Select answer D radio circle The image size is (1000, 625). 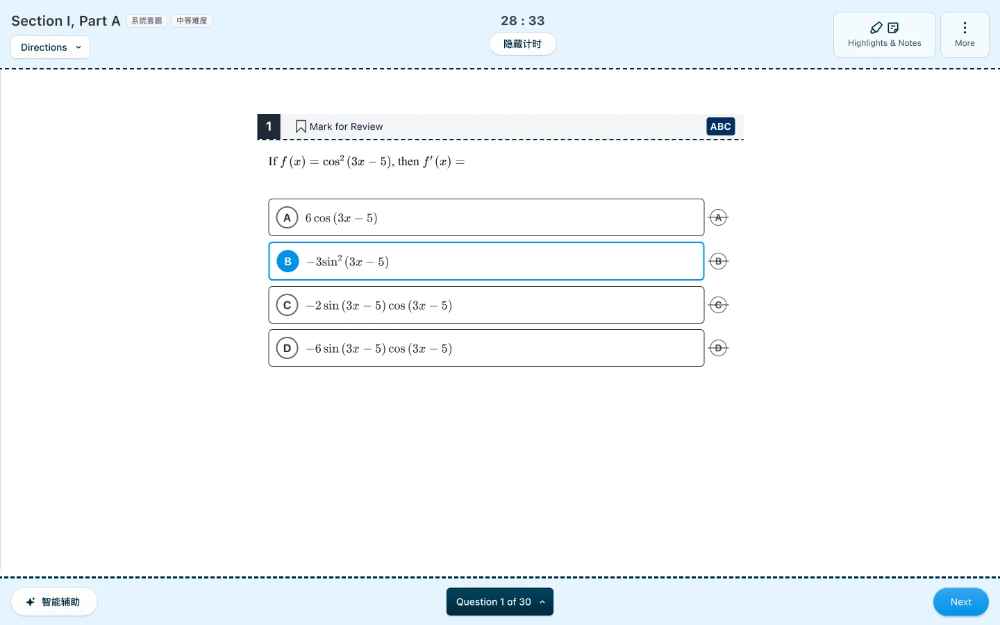click(287, 348)
